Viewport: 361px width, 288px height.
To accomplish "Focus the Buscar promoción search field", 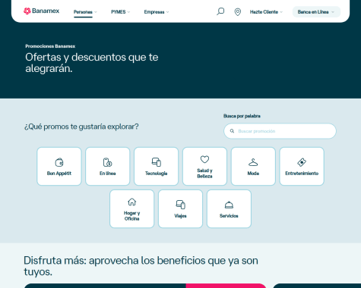I will (280, 131).
